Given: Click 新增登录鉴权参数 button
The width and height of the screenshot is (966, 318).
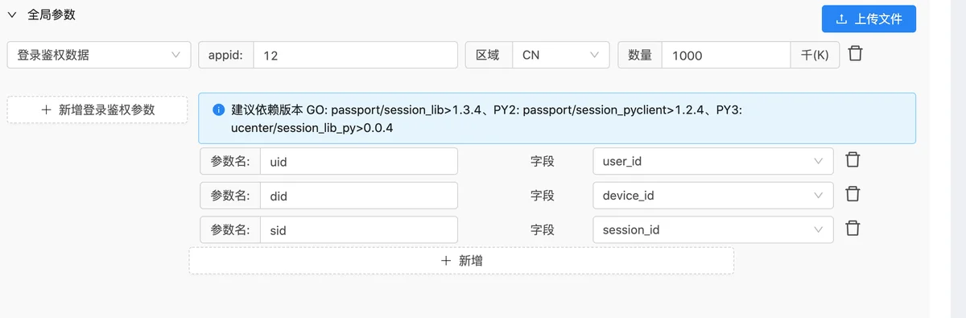Looking at the screenshot, I should (97, 109).
